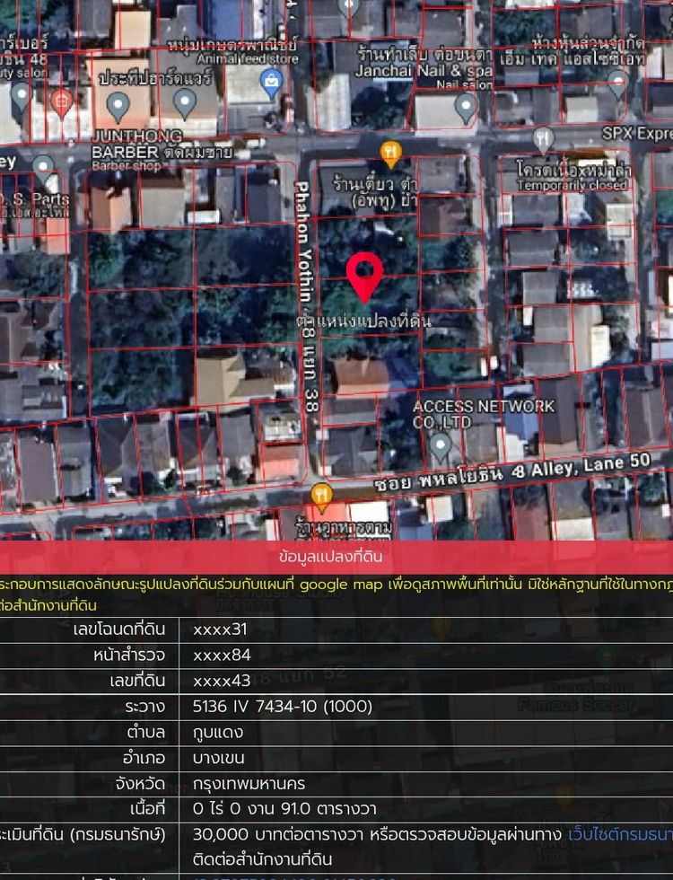Image resolution: width=673 pixels, height=880 pixels.
Task: Click the orange restaurant marker on the upper street
Action: click(390, 153)
